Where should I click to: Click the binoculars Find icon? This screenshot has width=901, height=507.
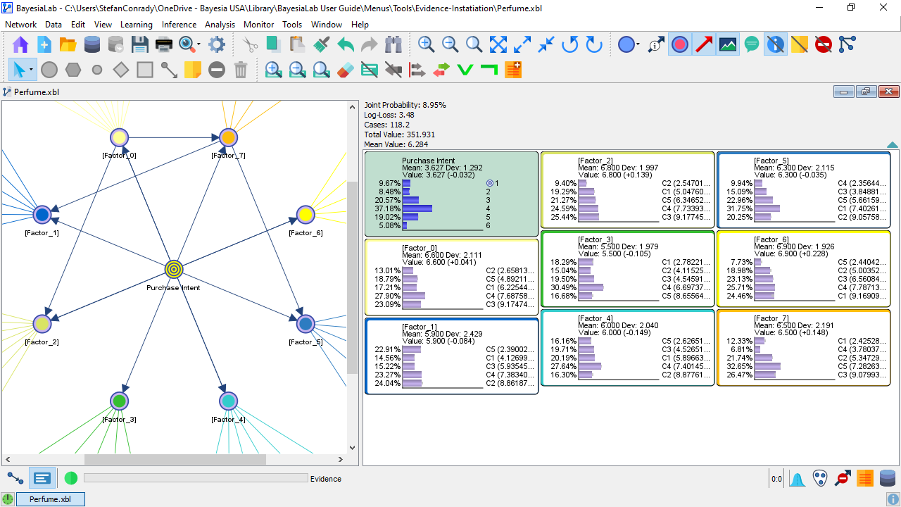coord(393,45)
